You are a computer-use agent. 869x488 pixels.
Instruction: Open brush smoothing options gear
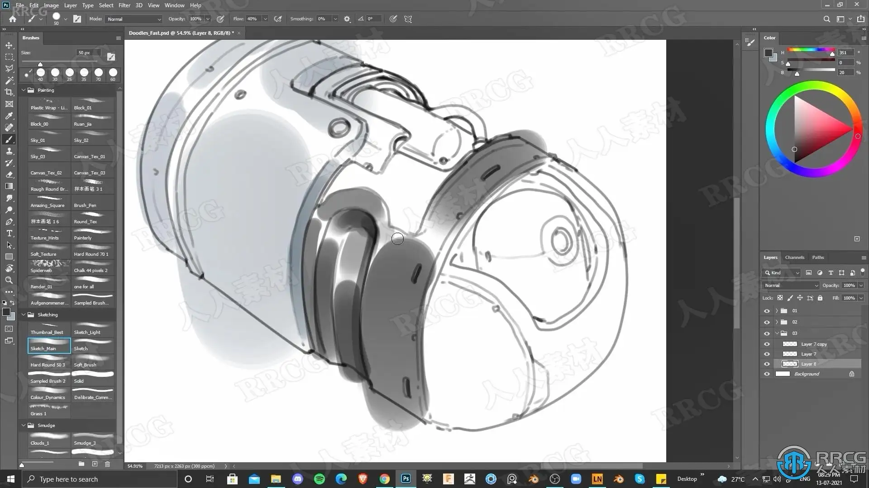[x=347, y=19]
